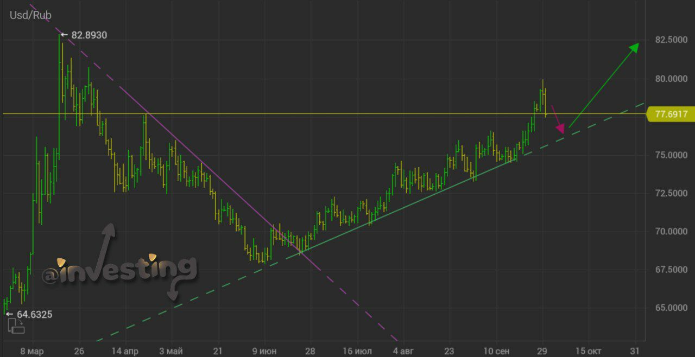Click the Usd/Rub symbol label

tap(30, 15)
